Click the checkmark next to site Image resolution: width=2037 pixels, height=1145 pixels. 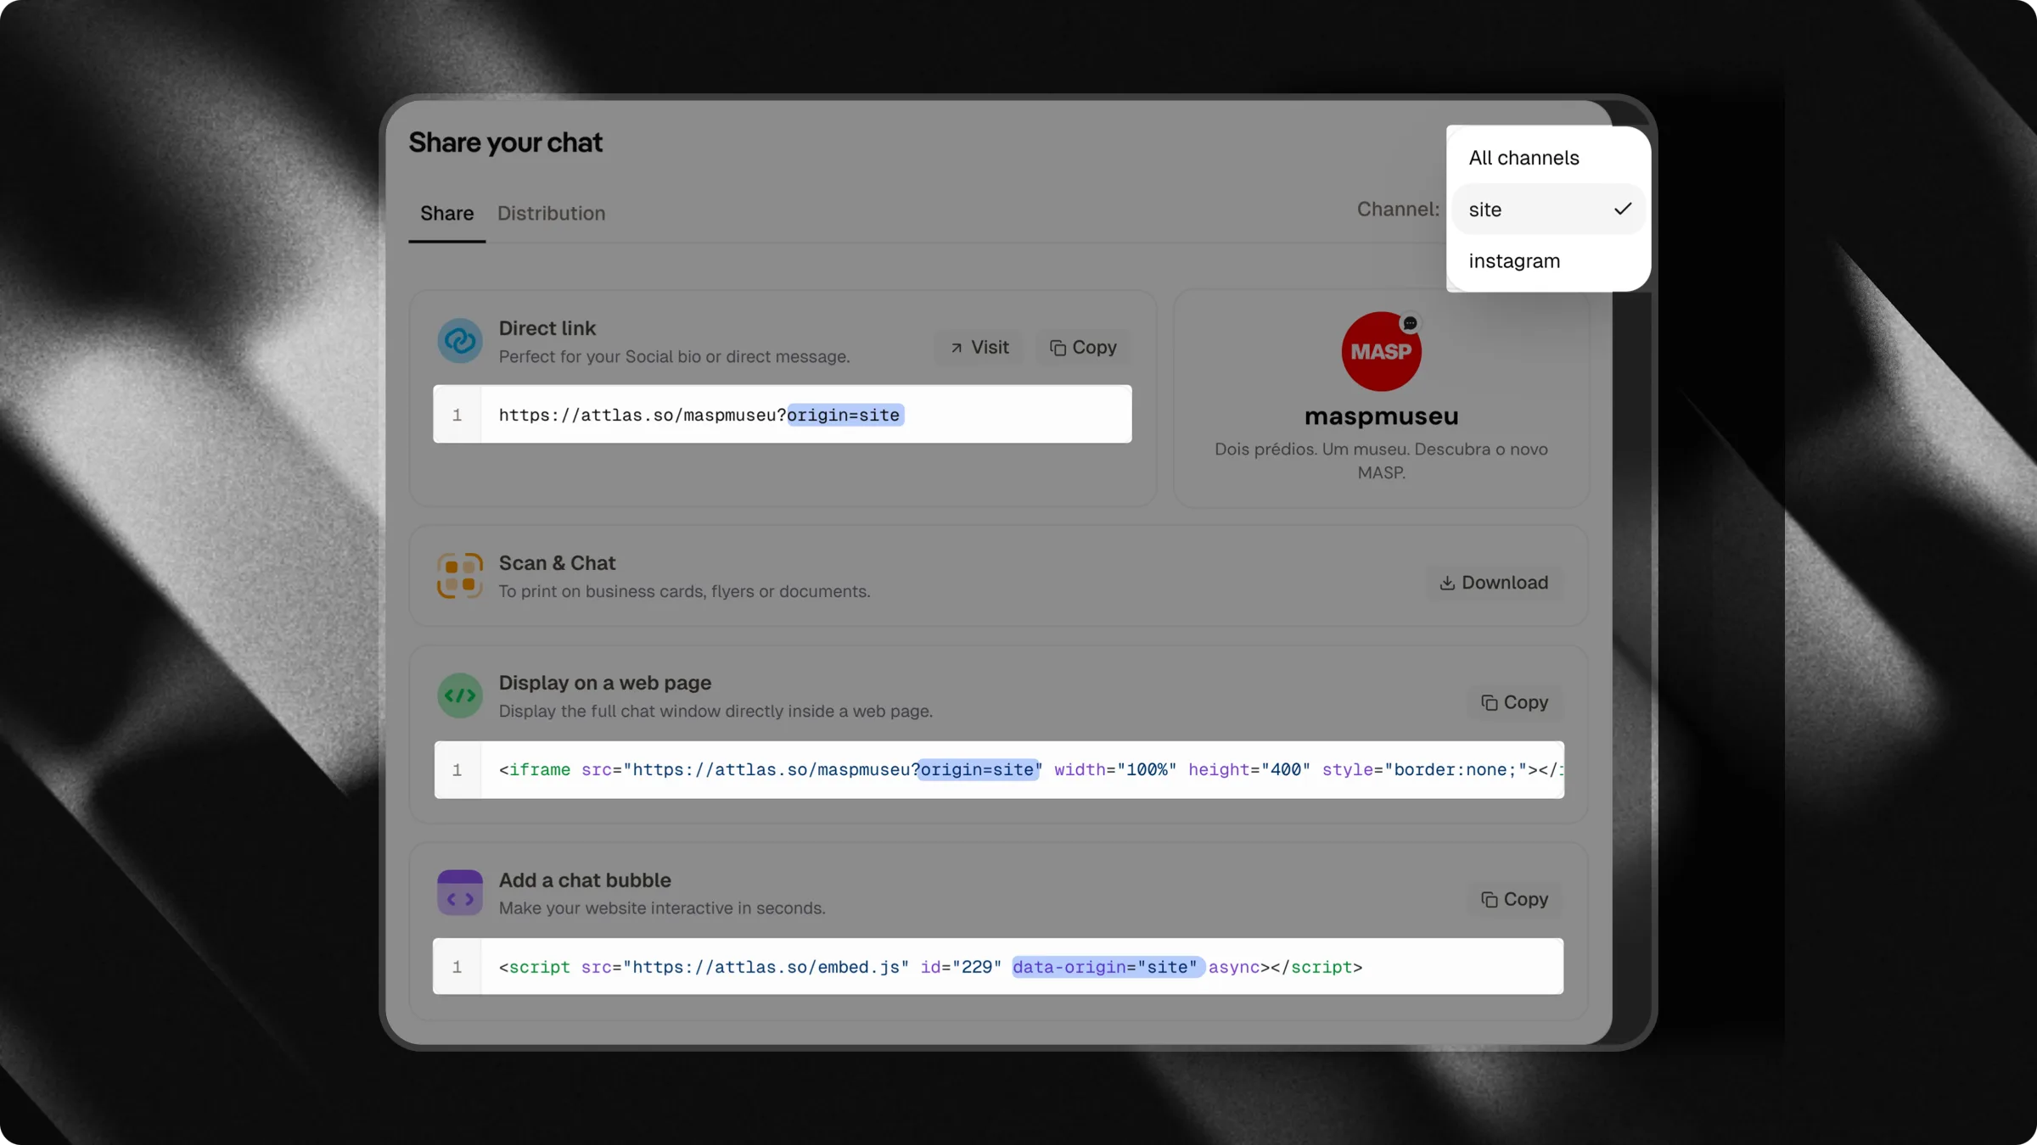1623,209
